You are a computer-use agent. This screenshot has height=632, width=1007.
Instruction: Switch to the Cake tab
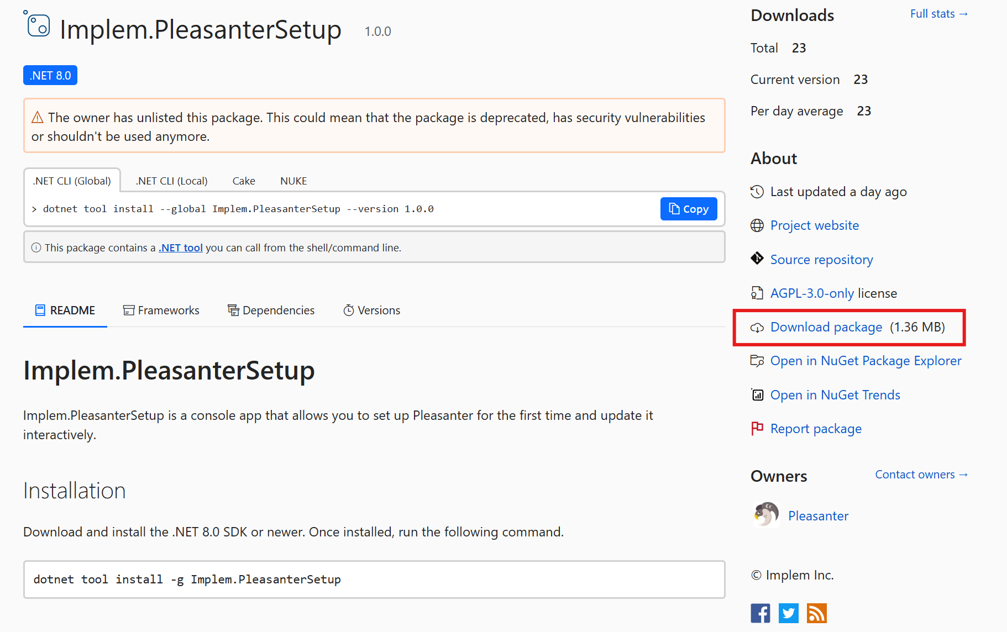coord(244,181)
